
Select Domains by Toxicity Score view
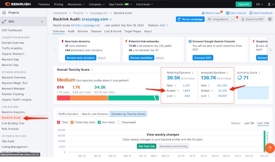pos(128,114)
